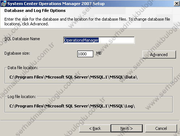This screenshot has width=180, height=136.
Task: Click the log file path ending in MSSQL\Log\
Action: (x=72, y=106)
